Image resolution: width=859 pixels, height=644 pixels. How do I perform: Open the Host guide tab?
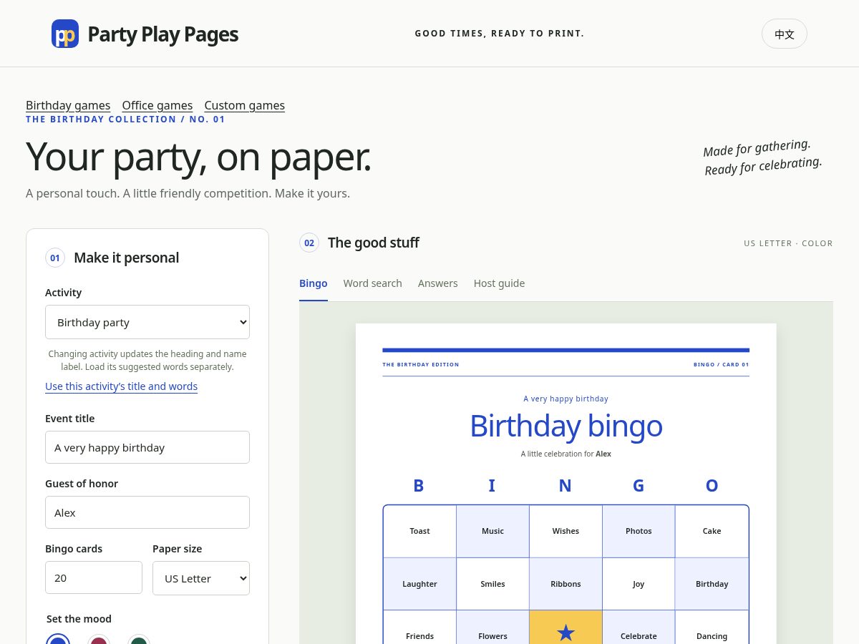point(499,283)
